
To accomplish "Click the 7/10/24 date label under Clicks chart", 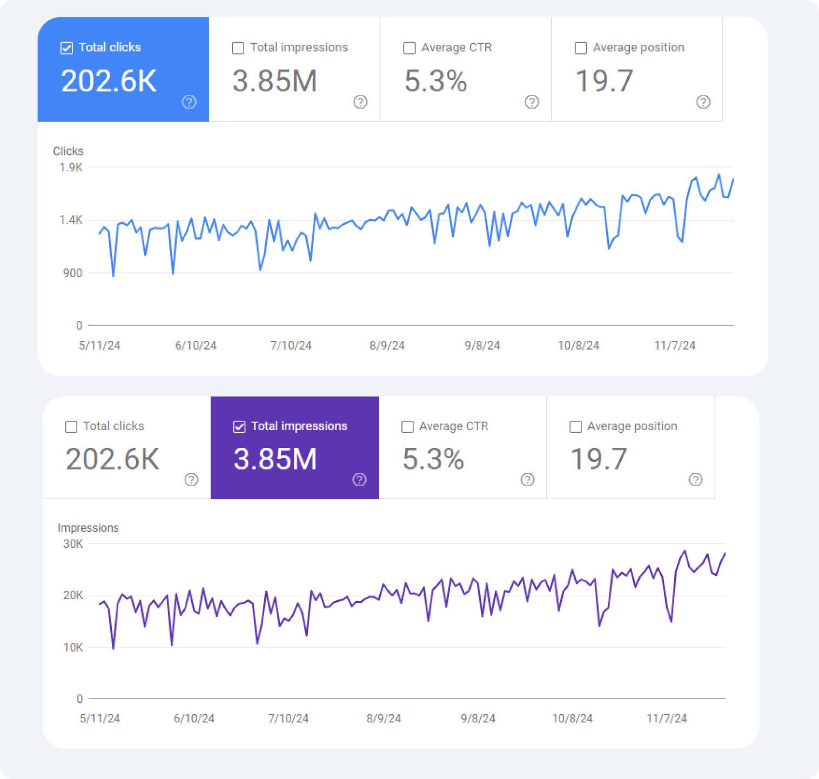I will point(291,346).
